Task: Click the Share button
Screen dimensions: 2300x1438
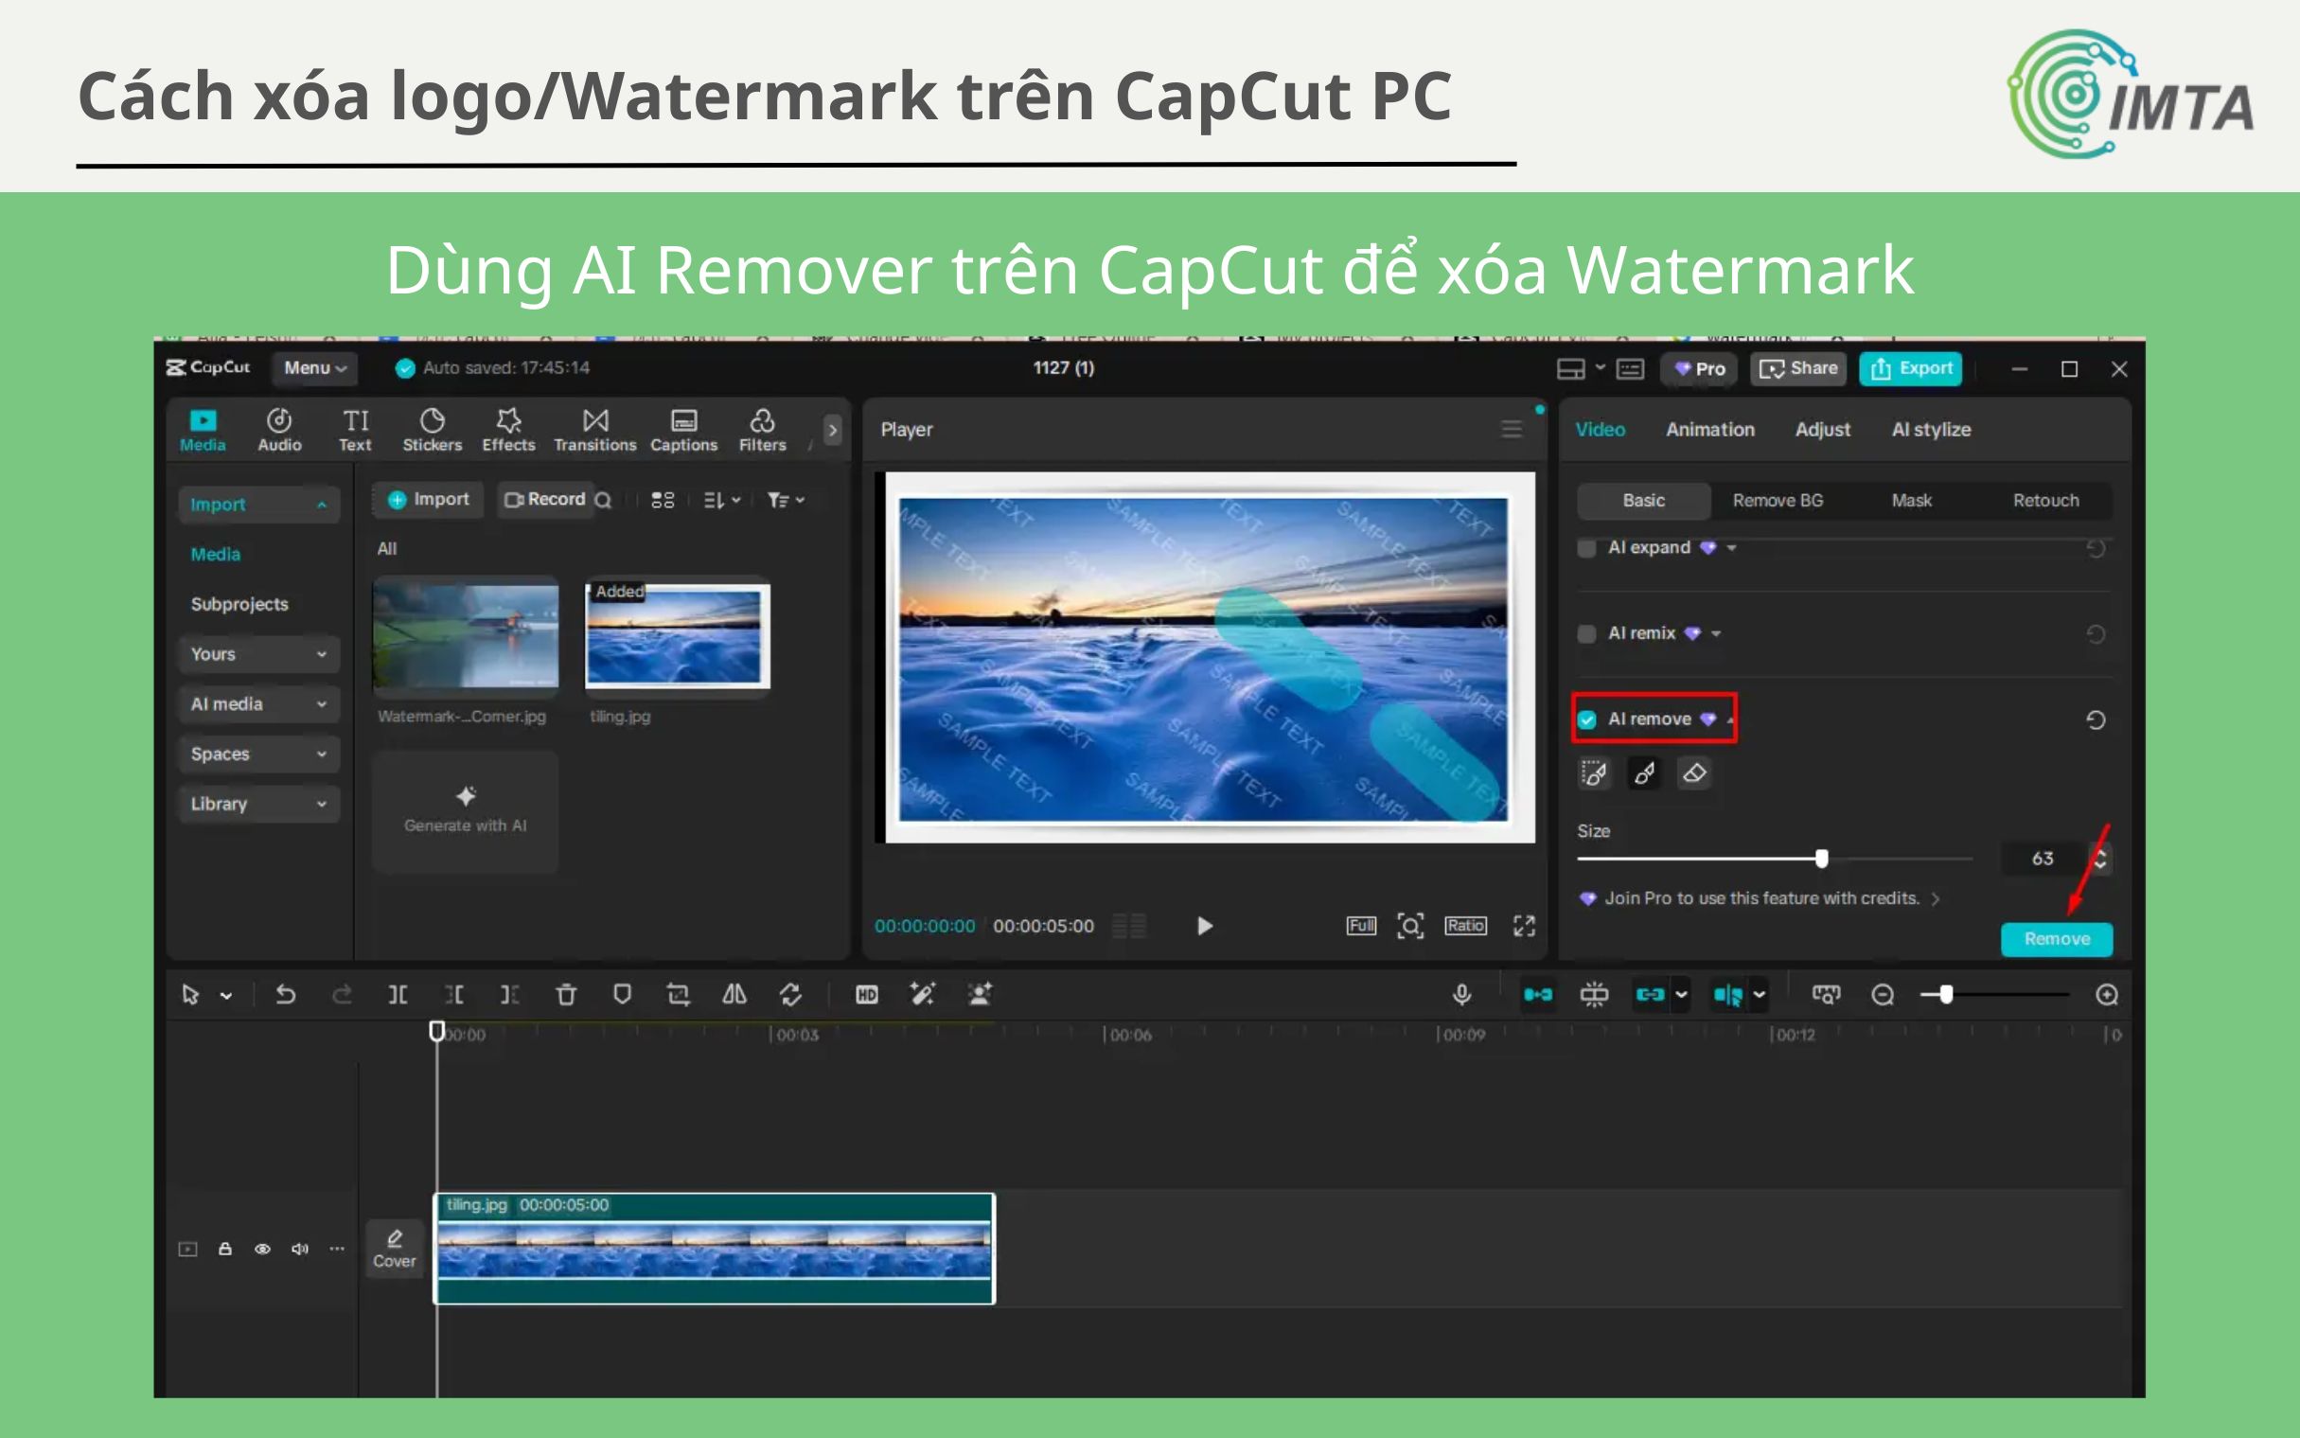Action: (x=1798, y=369)
